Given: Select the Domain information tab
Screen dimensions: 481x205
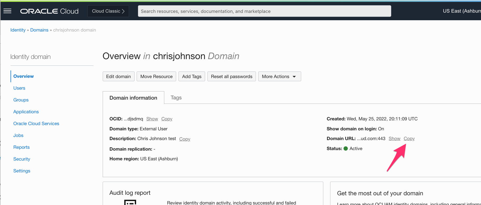Looking at the screenshot, I should tap(133, 98).
